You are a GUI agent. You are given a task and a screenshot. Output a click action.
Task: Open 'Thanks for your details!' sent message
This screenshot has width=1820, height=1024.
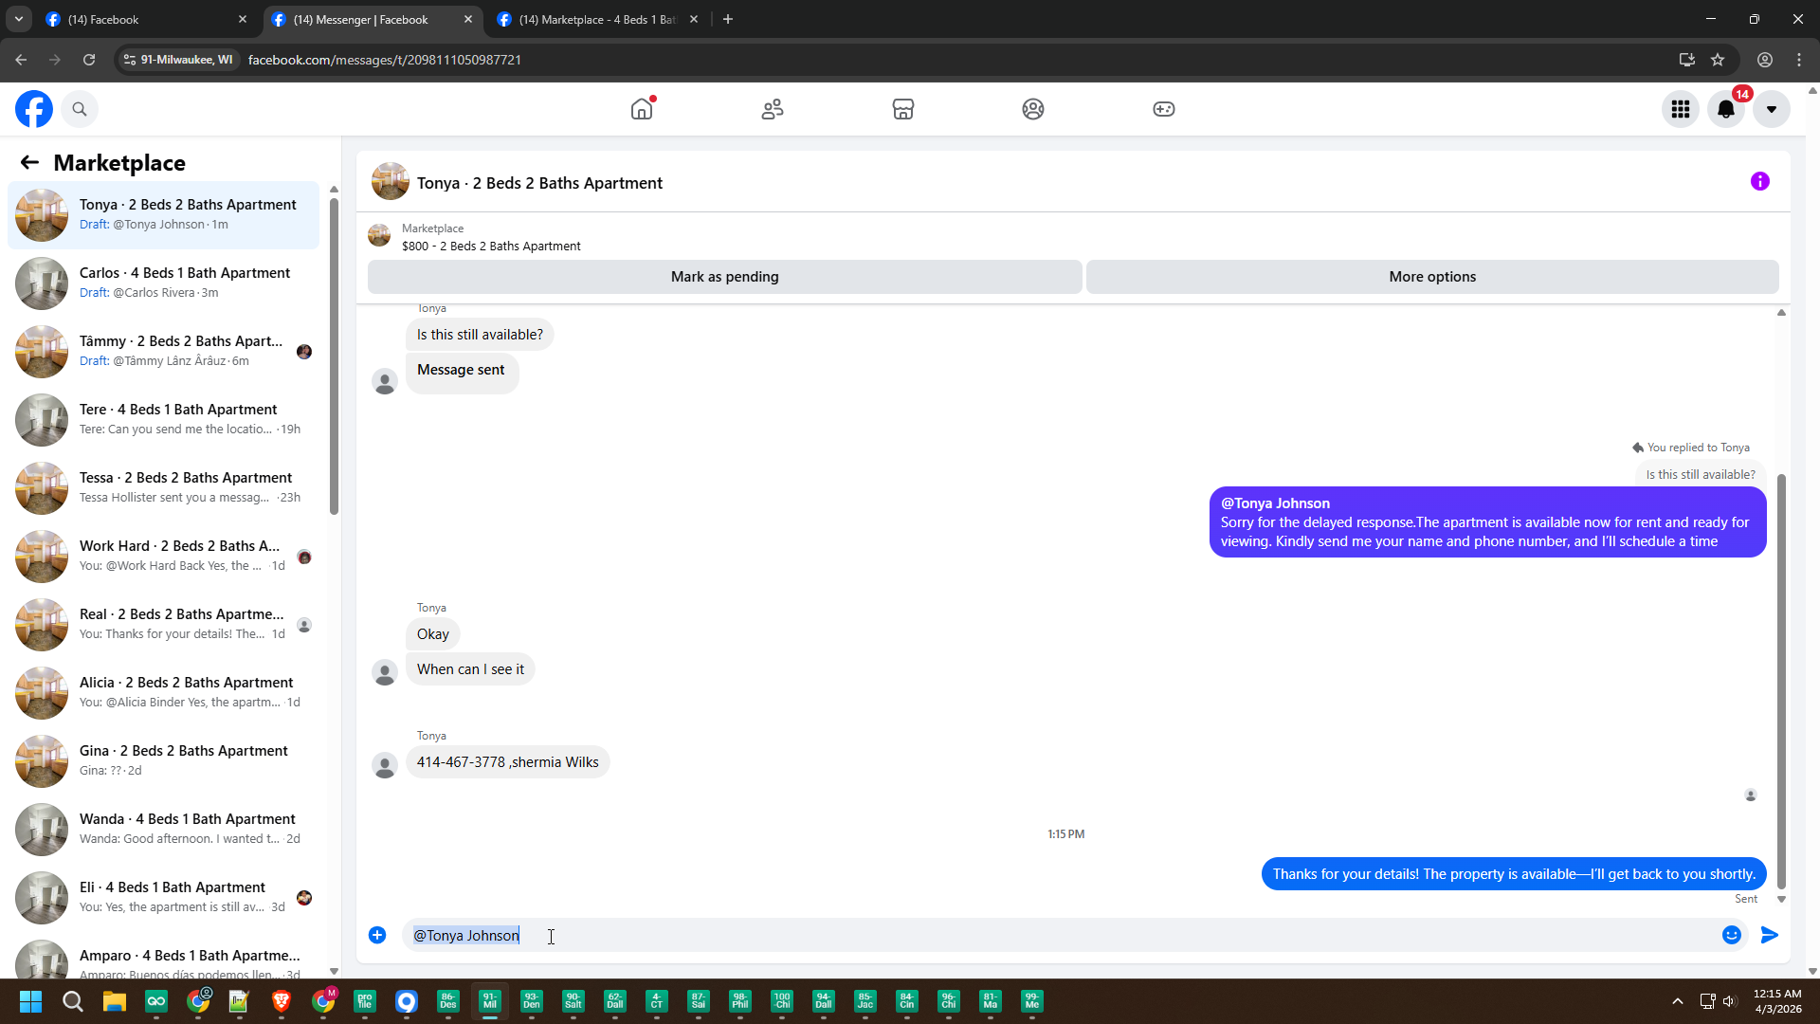[1514, 874]
